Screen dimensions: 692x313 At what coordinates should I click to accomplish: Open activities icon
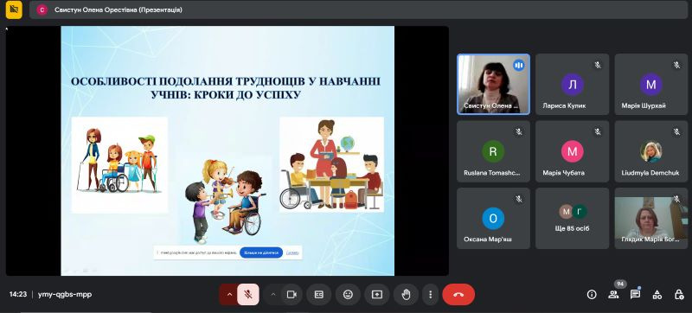tap(657, 295)
